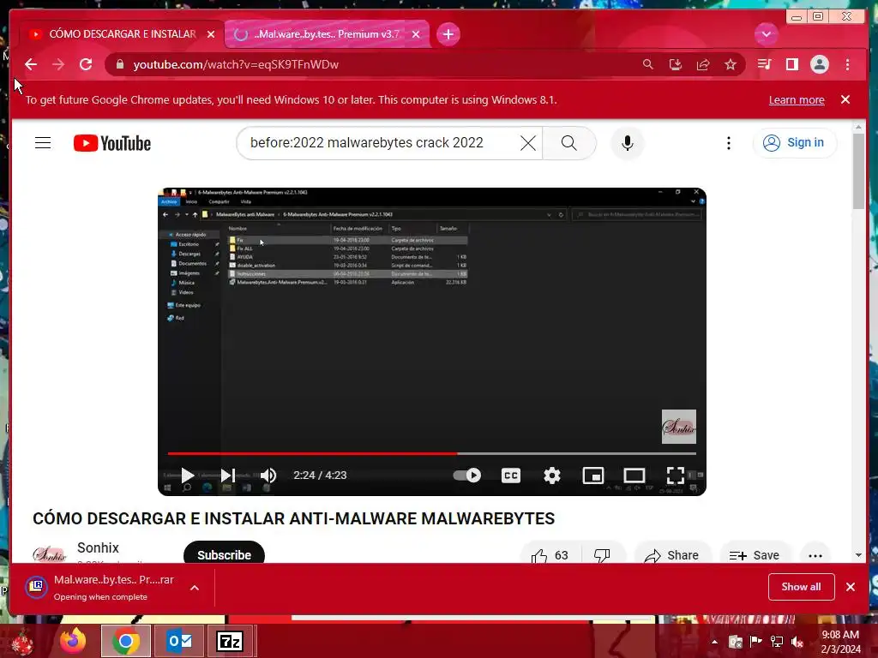Open YouTube settings three-dot menu
Viewport: 878px width, 658px height.
click(x=729, y=143)
